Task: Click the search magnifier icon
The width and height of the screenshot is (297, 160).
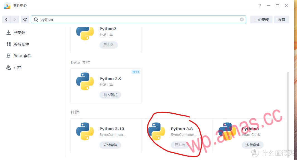Action: pos(36,19)
